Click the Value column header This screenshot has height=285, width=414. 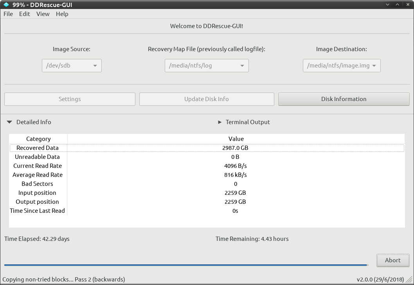pos(236,139)
